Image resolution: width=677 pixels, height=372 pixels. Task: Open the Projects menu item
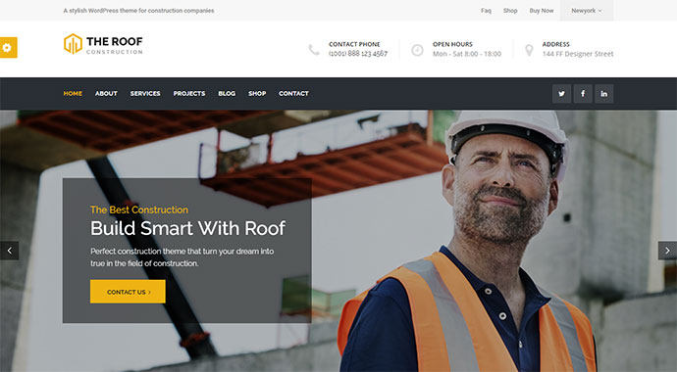coord(189,93)
